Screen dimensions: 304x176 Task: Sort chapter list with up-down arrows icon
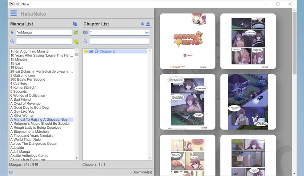[143, 24]
